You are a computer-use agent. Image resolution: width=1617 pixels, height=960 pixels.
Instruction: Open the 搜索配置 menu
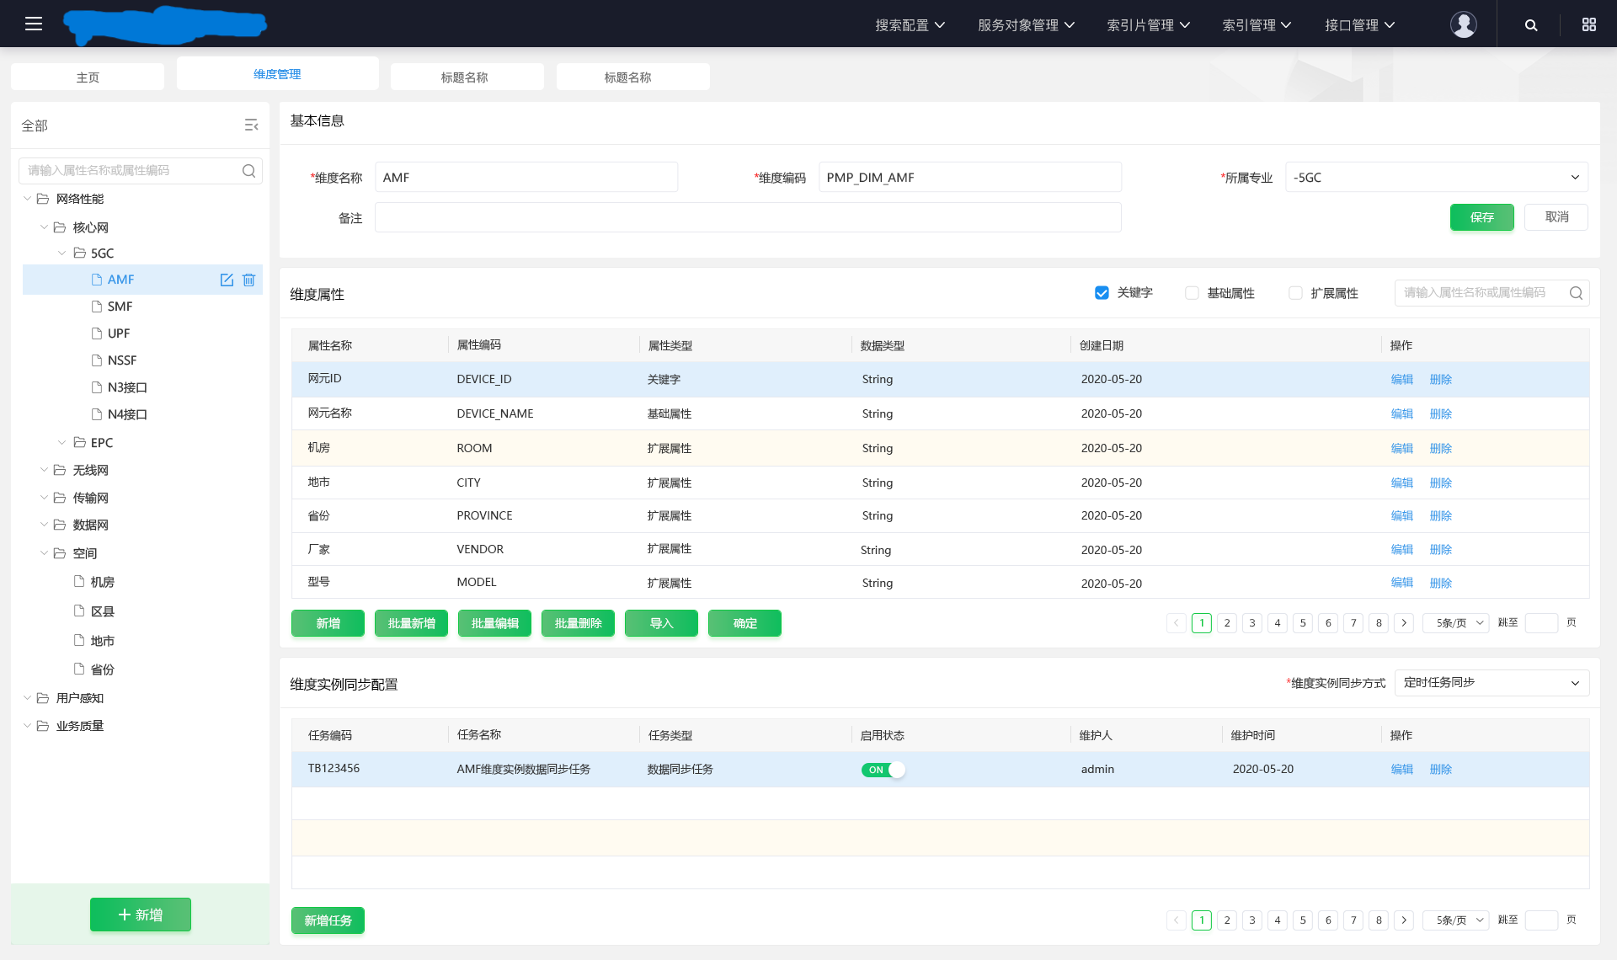(910, 25)
